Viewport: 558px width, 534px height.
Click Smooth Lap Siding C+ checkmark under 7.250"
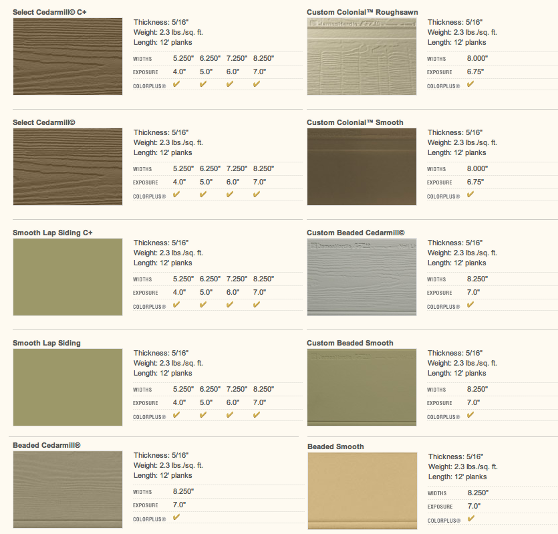230,305
